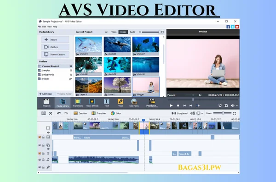Open the Edit menu
This screenshot has width=276, height=182.
44,27
